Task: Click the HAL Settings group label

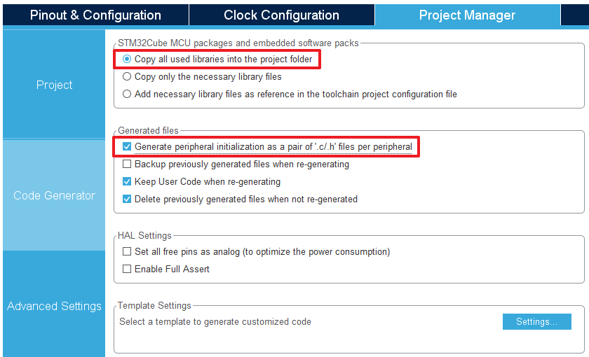Action: pyautogui.click(x=144, y=235)
